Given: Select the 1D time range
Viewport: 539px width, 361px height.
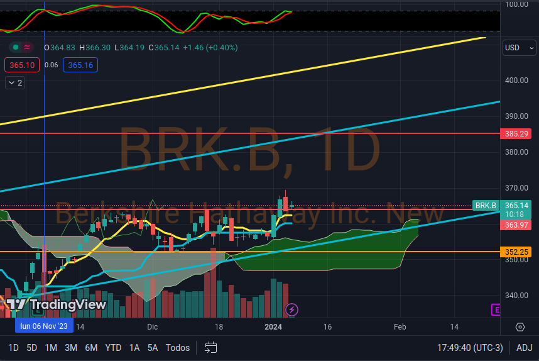Looking at the screenshot, I should 13,348.
